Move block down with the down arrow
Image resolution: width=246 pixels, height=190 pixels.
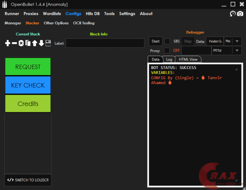click(41, 43)
